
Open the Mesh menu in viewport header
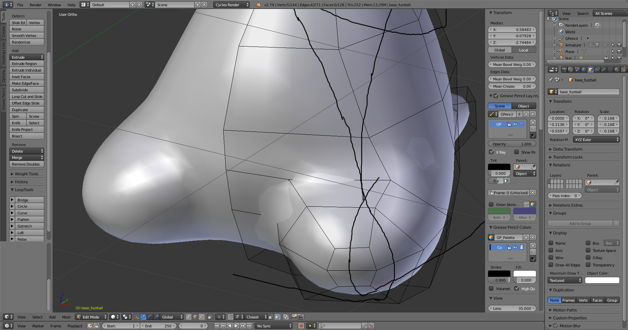pyautogui.click(x=66, y=317)
